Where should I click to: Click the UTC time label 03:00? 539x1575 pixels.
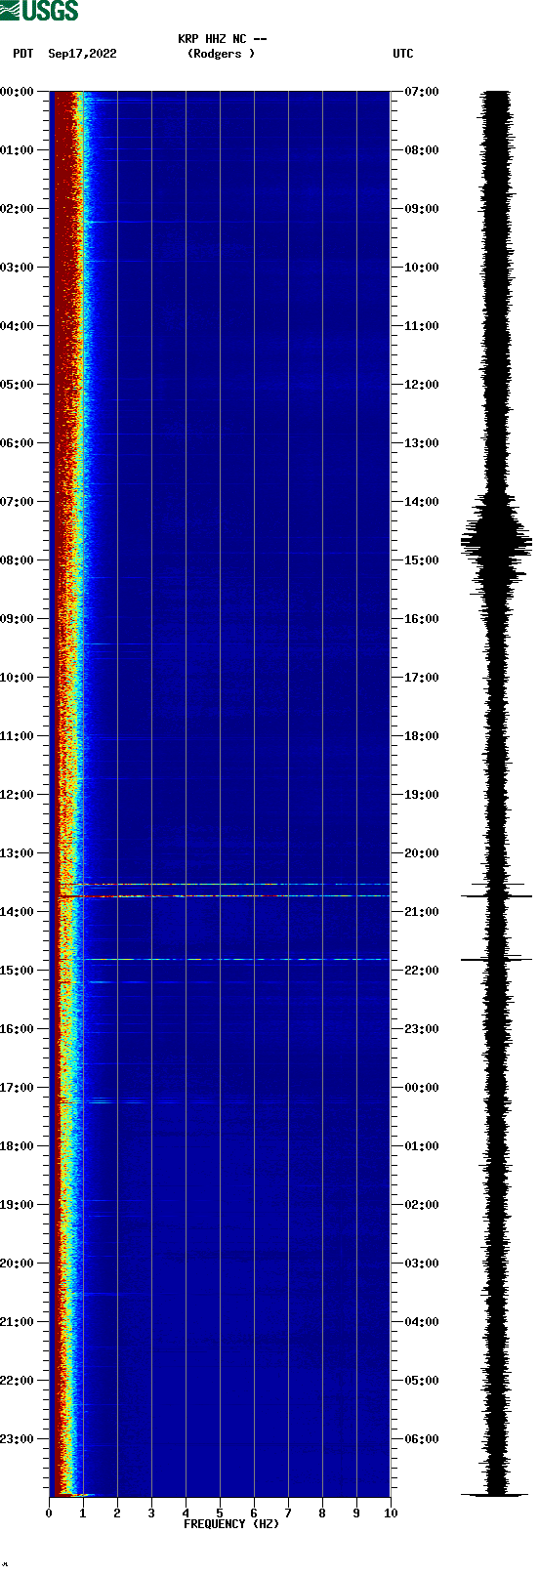coord(422,1264)
